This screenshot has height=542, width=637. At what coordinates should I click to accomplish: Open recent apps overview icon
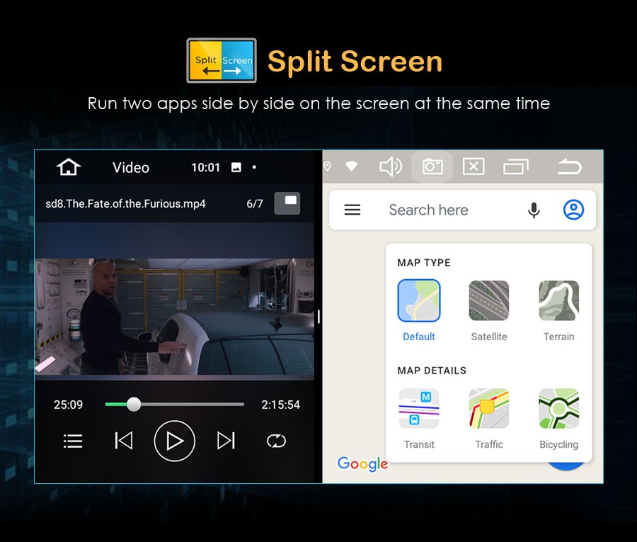coord(516,166)
